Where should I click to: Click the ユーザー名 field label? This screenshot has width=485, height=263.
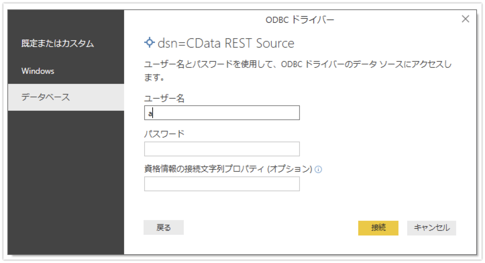(164, 98)
